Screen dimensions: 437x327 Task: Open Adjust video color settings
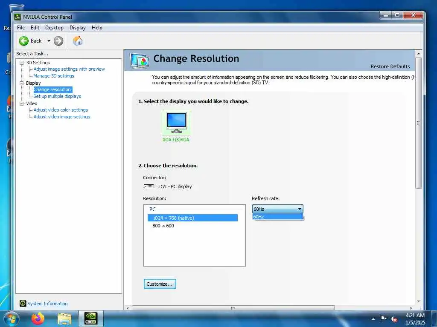click(61, 110)
